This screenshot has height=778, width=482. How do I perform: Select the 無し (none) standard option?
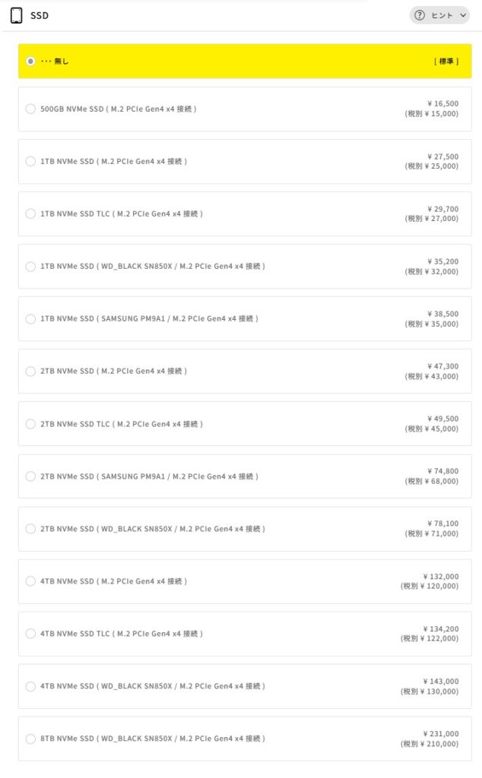(x=30, y=61)
